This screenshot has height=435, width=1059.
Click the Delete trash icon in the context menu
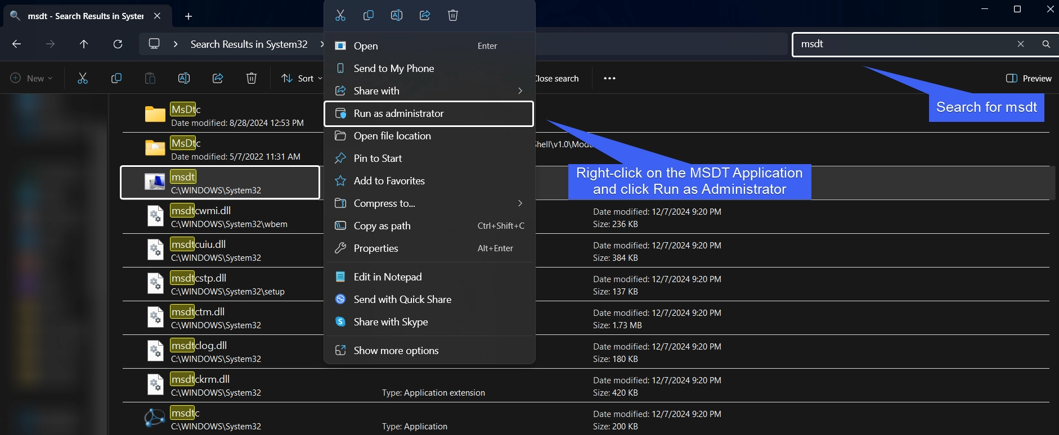click(x=453, y=15)
